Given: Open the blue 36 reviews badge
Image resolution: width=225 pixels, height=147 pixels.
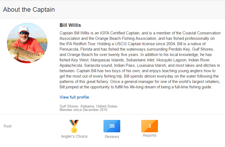Looking at the screenshot, I should 112,126.
